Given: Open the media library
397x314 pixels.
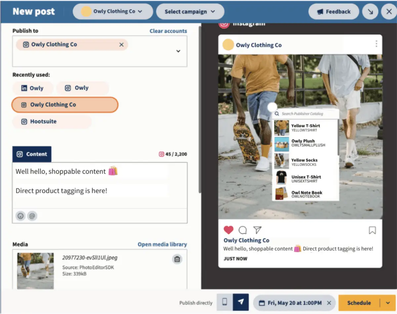Looking at the screenshot, I should click(162, 244).
